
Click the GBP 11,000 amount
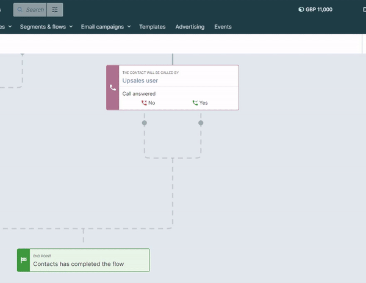pos(319,10)
